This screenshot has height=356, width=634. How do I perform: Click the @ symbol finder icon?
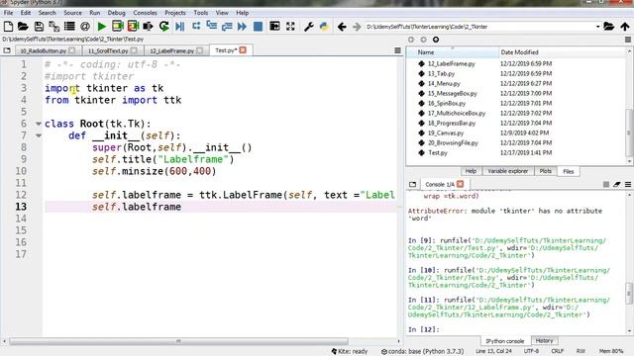[x=85, y=27]
